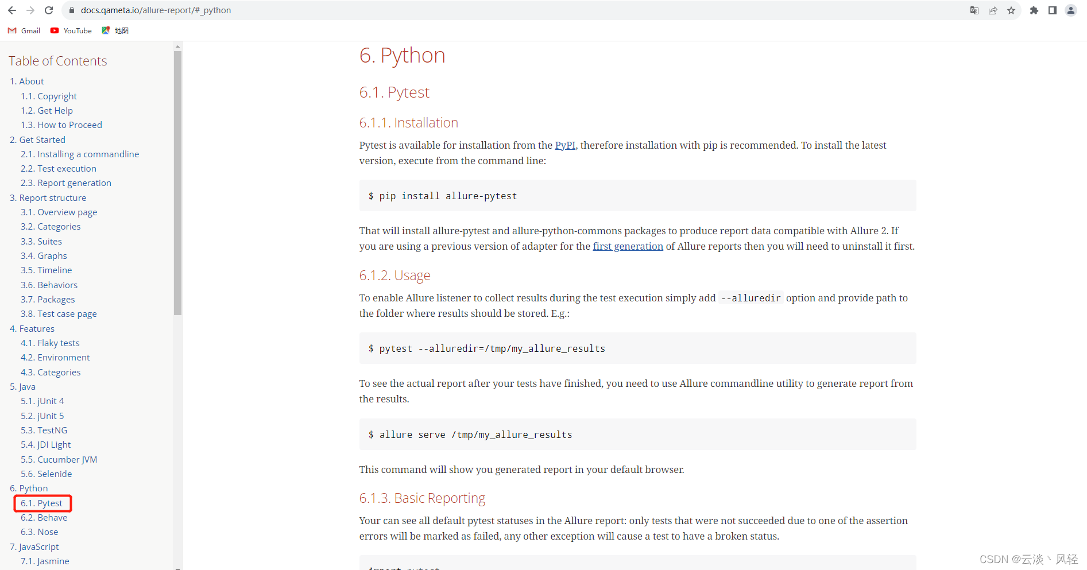
Task: Open 3.8. Test case page
Action: tap(59, 314)
